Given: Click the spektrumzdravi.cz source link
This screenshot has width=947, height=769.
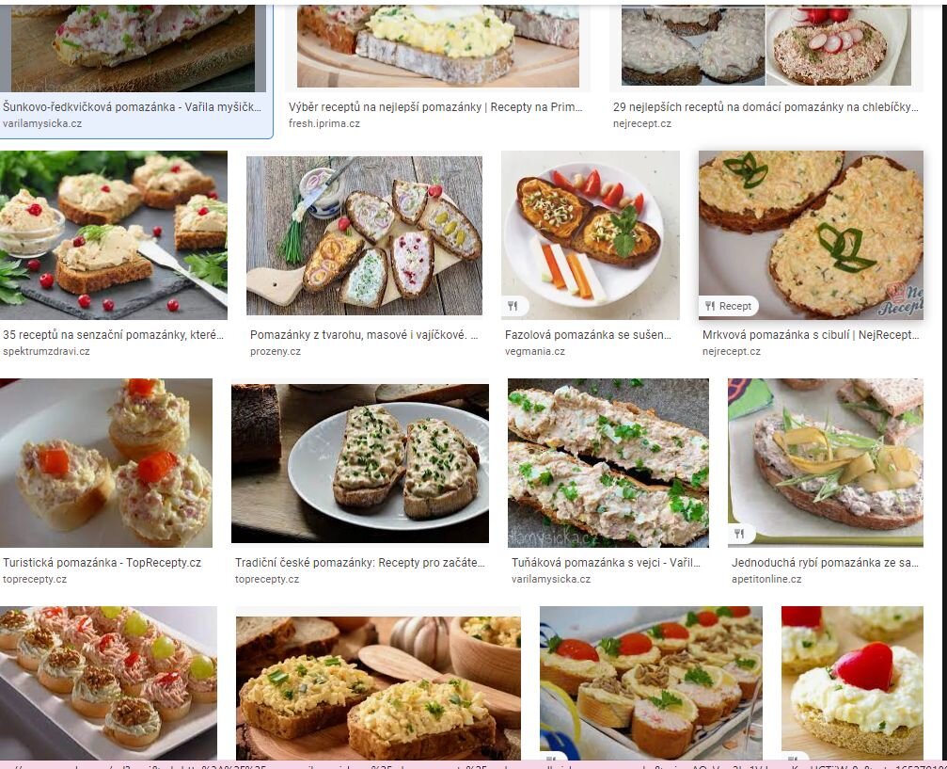Looking at the screenshot, I should click(x=46, y=351).
